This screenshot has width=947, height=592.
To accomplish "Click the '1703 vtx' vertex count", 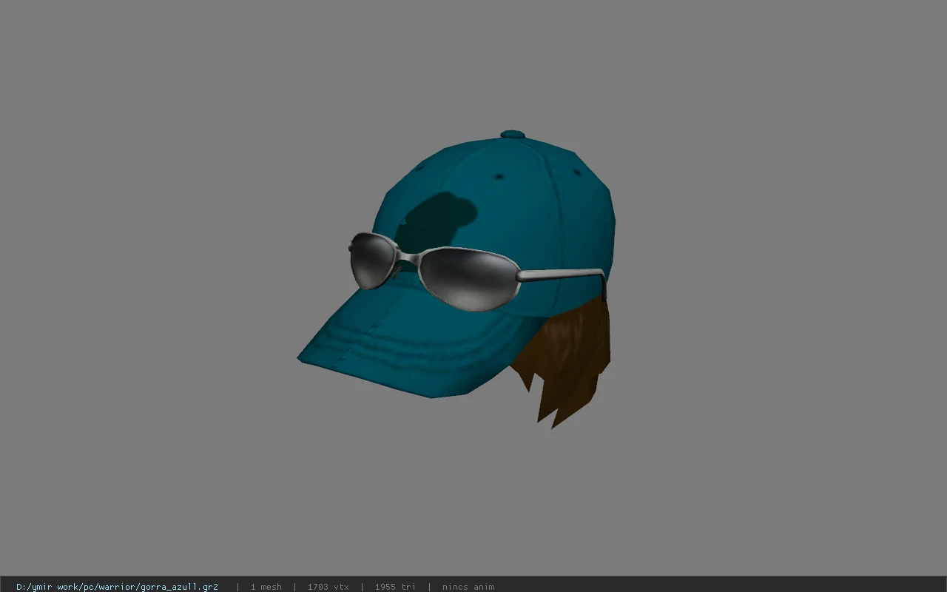I will coord(328,587).
